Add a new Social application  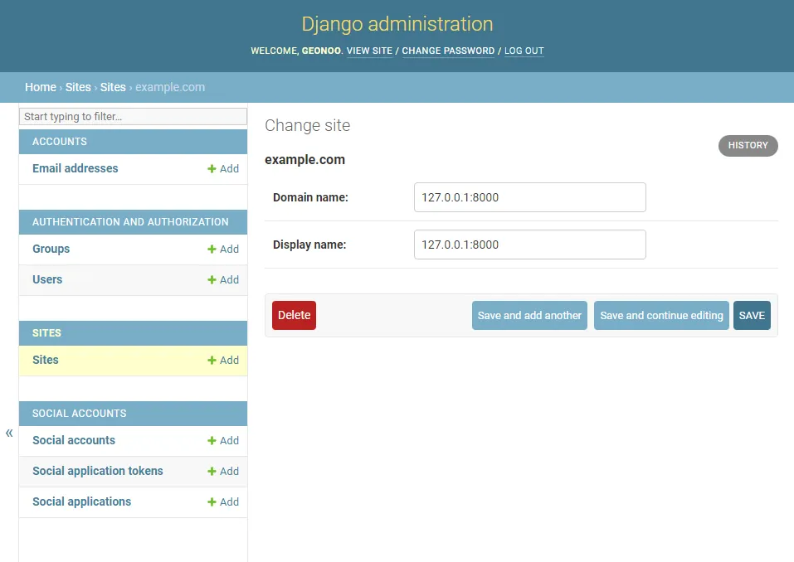click(x=223, y=501)
